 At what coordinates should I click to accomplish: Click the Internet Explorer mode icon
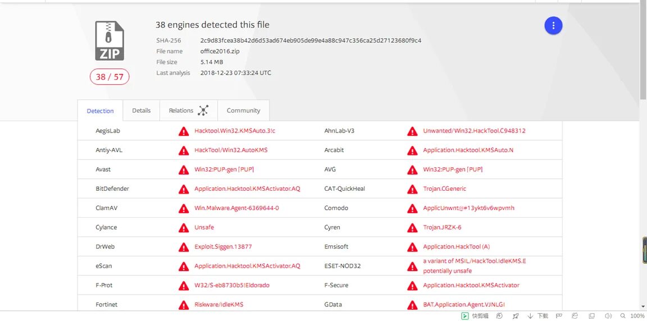(575, 316)
